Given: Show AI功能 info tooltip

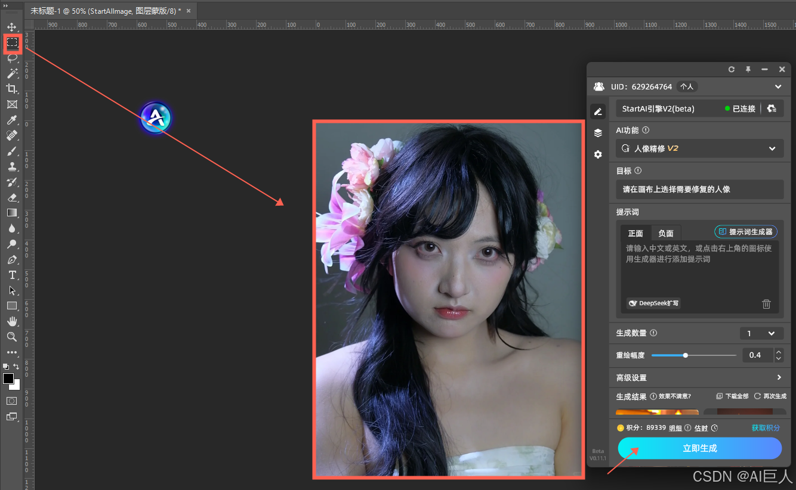Looking at the screenshot, I should coord(646,130).
